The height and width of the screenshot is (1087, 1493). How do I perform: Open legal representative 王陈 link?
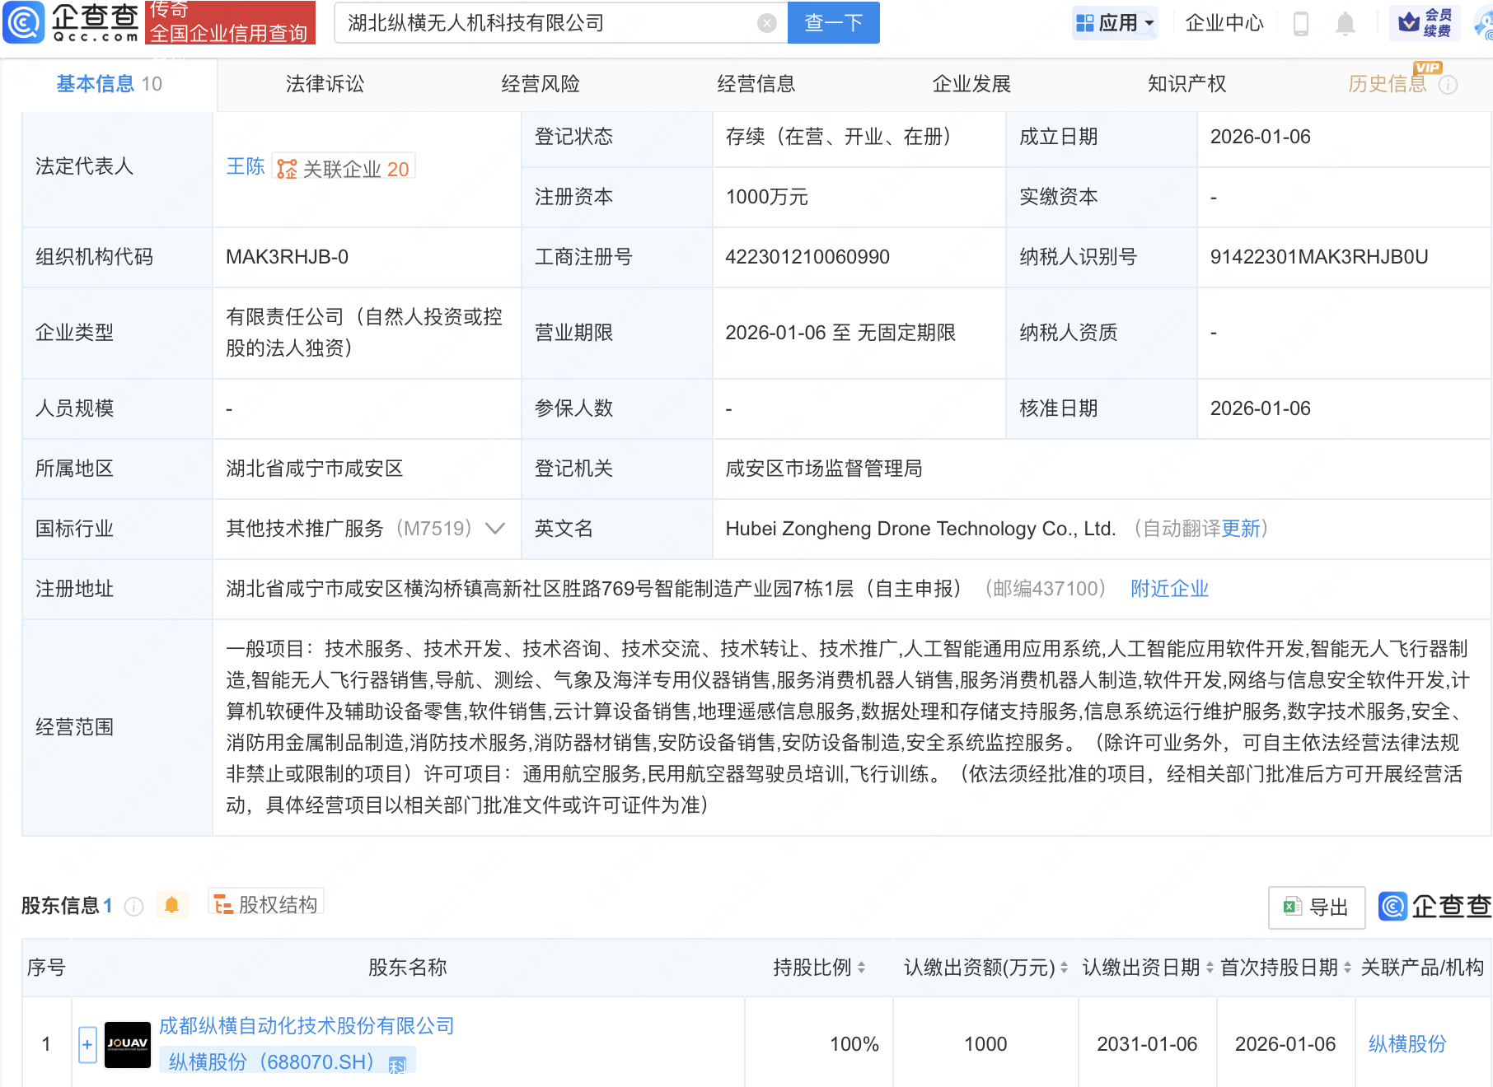pos(245,166)
